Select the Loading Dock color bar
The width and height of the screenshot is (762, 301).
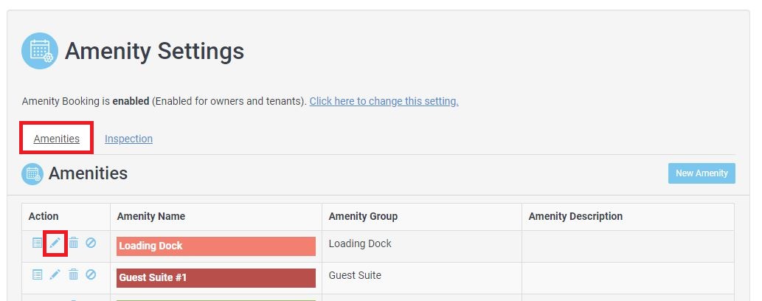pos(216,246)
